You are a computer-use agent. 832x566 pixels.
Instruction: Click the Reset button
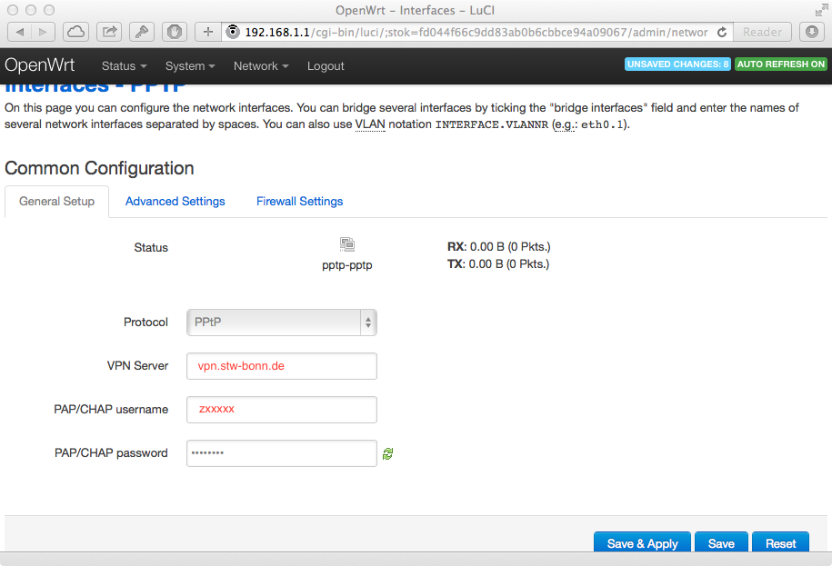click(780, 542)
